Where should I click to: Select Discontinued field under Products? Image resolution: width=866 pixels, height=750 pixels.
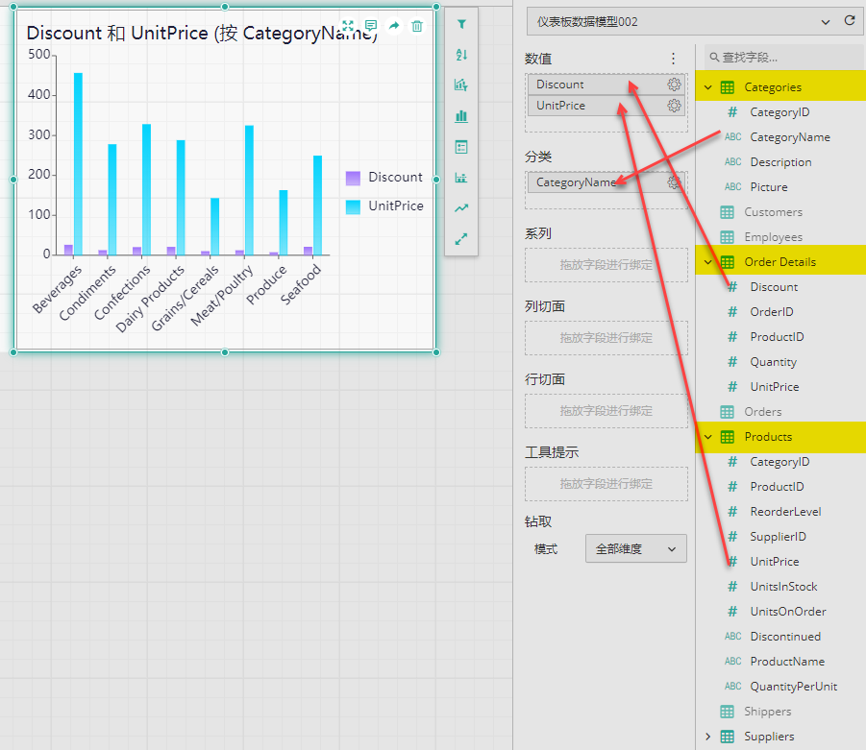pyautogui.click(x=785, y=637)
